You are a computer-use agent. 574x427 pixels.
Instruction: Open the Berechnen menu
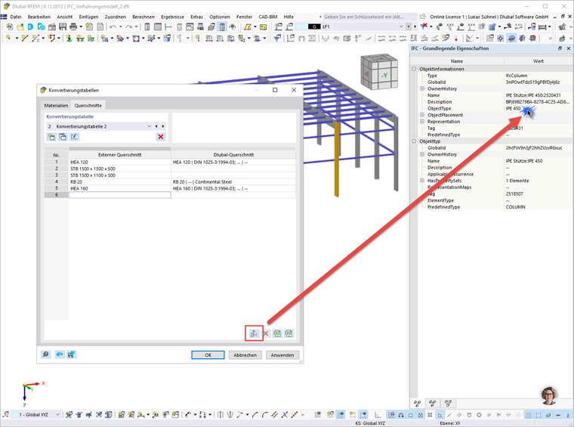143,17
